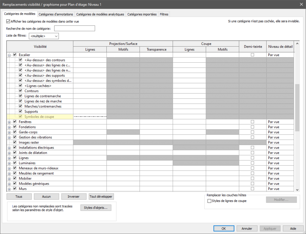Image resolution: width=306 pixels, height=234 pixels.
Task: Expand Meubles de rangement category
Action: pos(9,173)
